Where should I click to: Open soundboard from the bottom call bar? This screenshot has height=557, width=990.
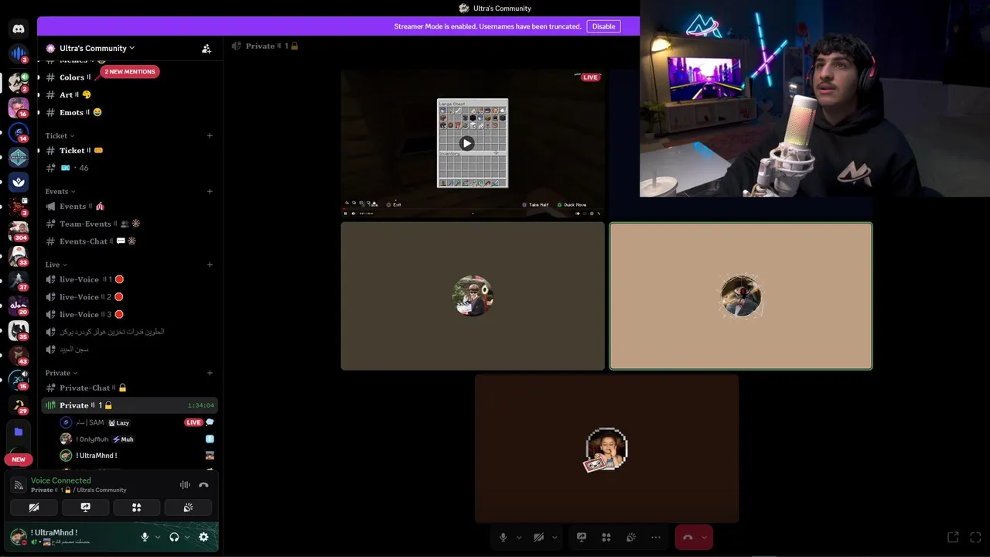pos(631,537)
